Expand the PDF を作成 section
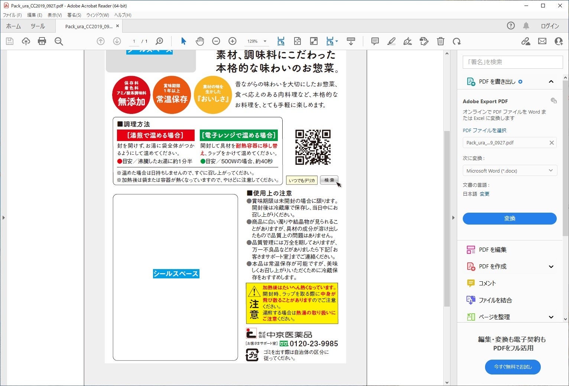The image size is (569, 386). 551,266
